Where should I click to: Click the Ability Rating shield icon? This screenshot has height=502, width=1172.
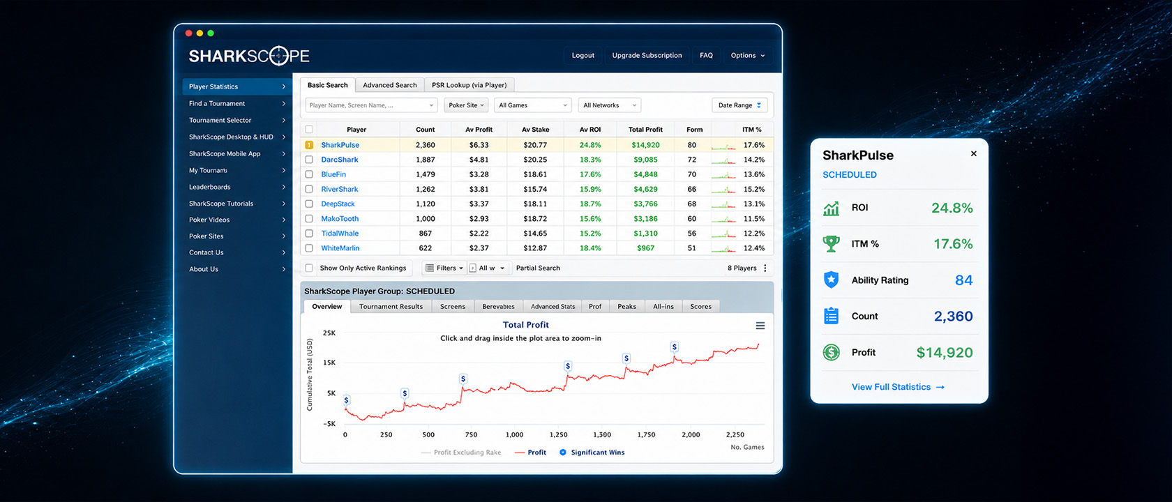coord(831,280)
